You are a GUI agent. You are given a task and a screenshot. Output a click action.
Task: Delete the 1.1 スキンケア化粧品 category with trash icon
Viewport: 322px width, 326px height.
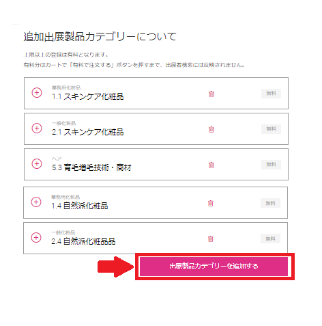[x=211, y=94]
